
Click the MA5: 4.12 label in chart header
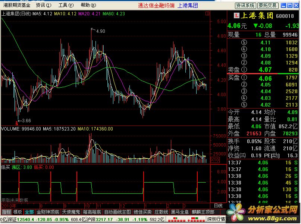pos(42,14)
